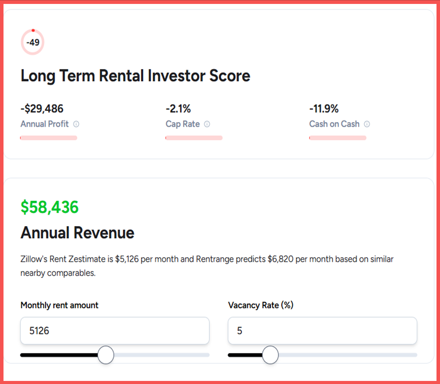Click the Long Term Rental Investor Score heading

pos(135,77)
